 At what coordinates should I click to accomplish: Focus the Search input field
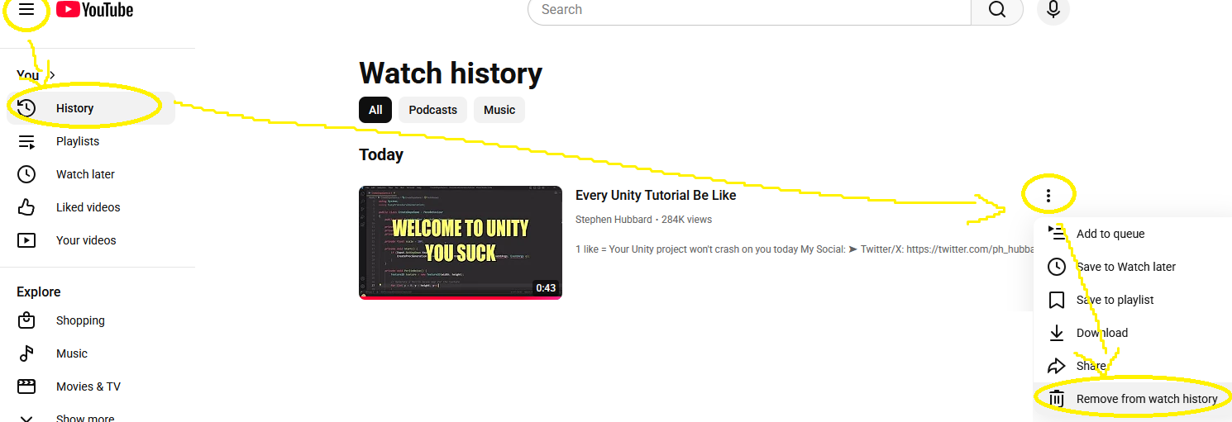point(749,10)
